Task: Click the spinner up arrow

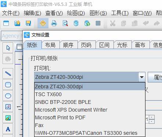Action: click(152, 117)
